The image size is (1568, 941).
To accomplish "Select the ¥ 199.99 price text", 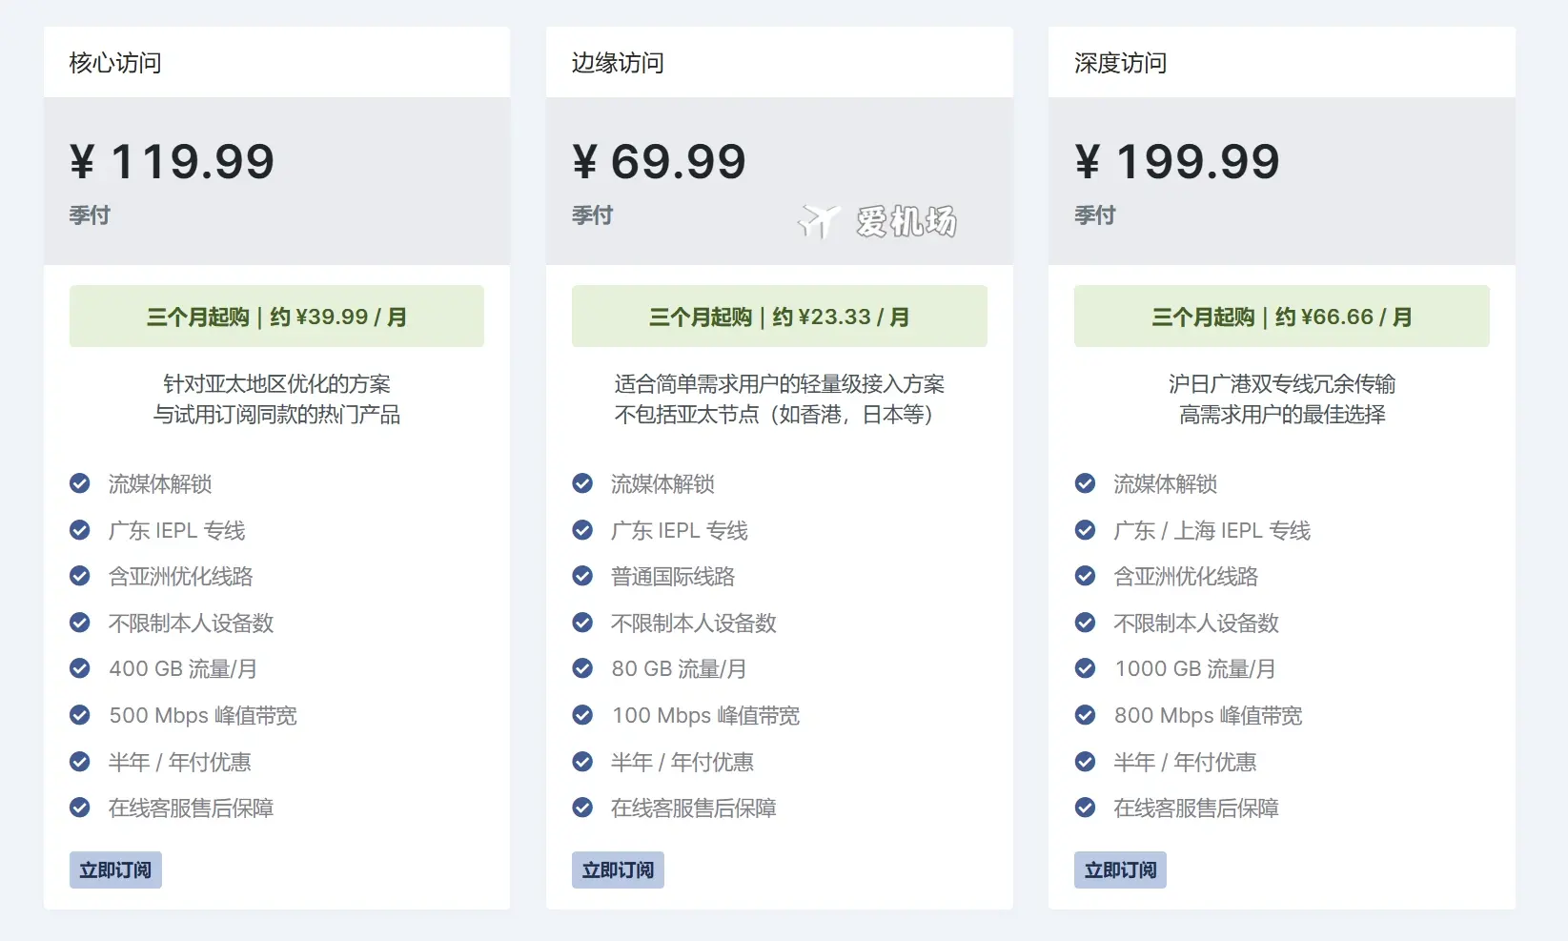I will pyautogui.click(x=1176, y=161).
